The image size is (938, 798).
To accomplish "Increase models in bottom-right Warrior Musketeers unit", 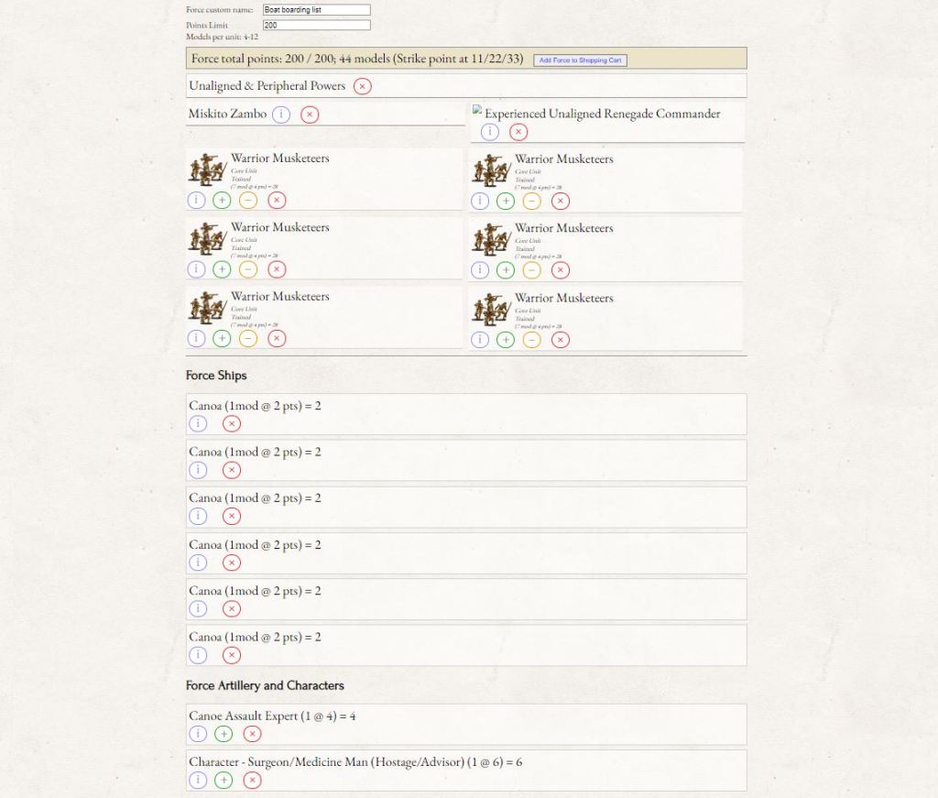I will [506, 340].
